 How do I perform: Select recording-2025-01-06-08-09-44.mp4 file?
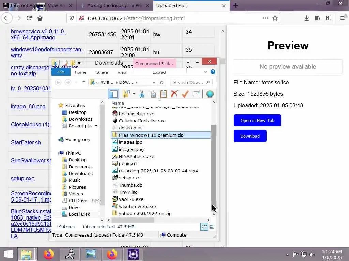(x=158, y=171)
